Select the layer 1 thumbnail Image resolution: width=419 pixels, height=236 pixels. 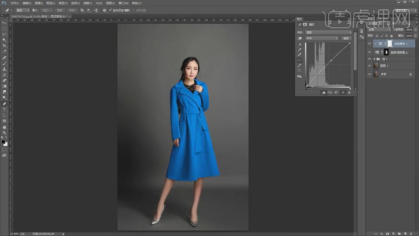(x=376, y=66)
